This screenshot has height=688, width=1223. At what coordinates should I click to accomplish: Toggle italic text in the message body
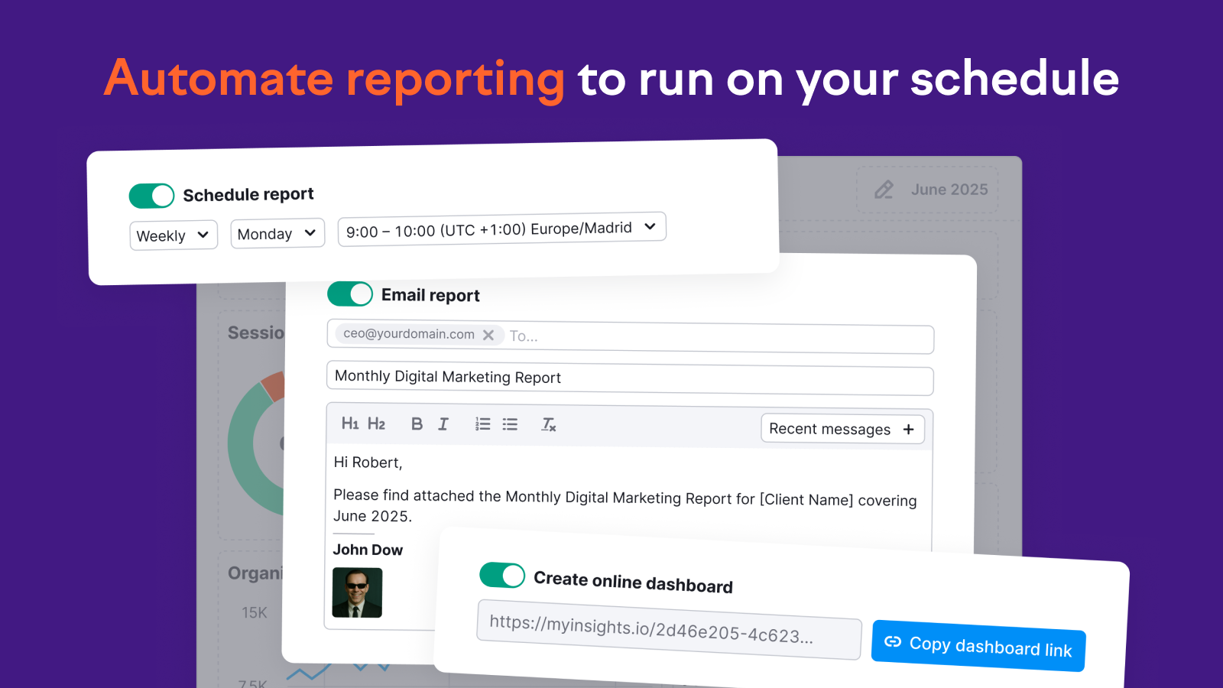point(443,424)
